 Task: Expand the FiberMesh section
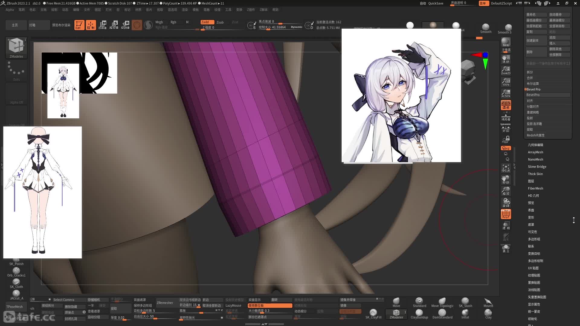pyautogui.click(x=535, y=188)
